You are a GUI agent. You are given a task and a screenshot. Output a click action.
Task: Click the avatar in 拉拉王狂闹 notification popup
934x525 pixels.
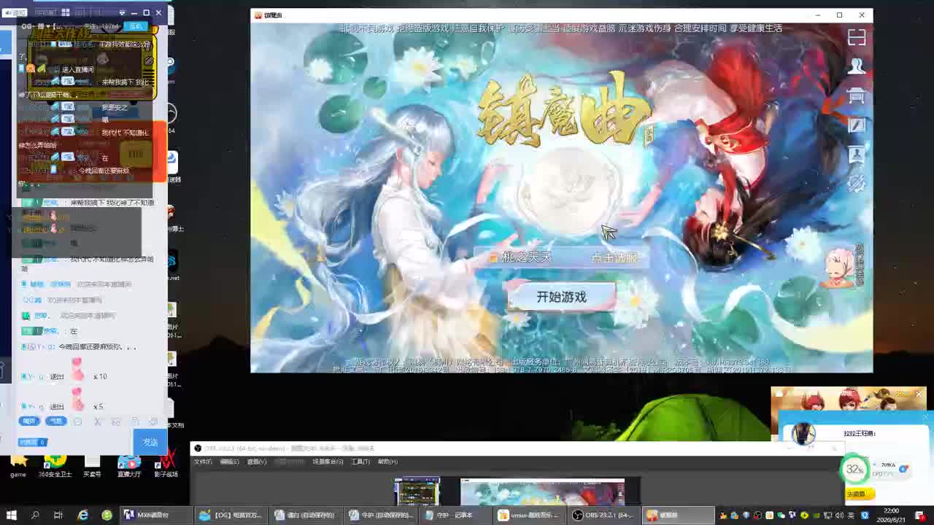[803, 434]
